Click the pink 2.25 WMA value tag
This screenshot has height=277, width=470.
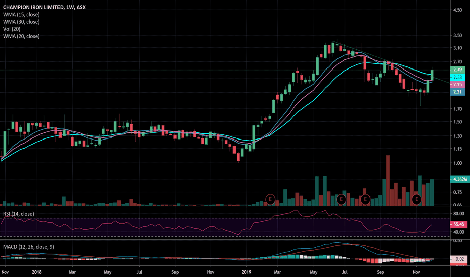(458, 85)
